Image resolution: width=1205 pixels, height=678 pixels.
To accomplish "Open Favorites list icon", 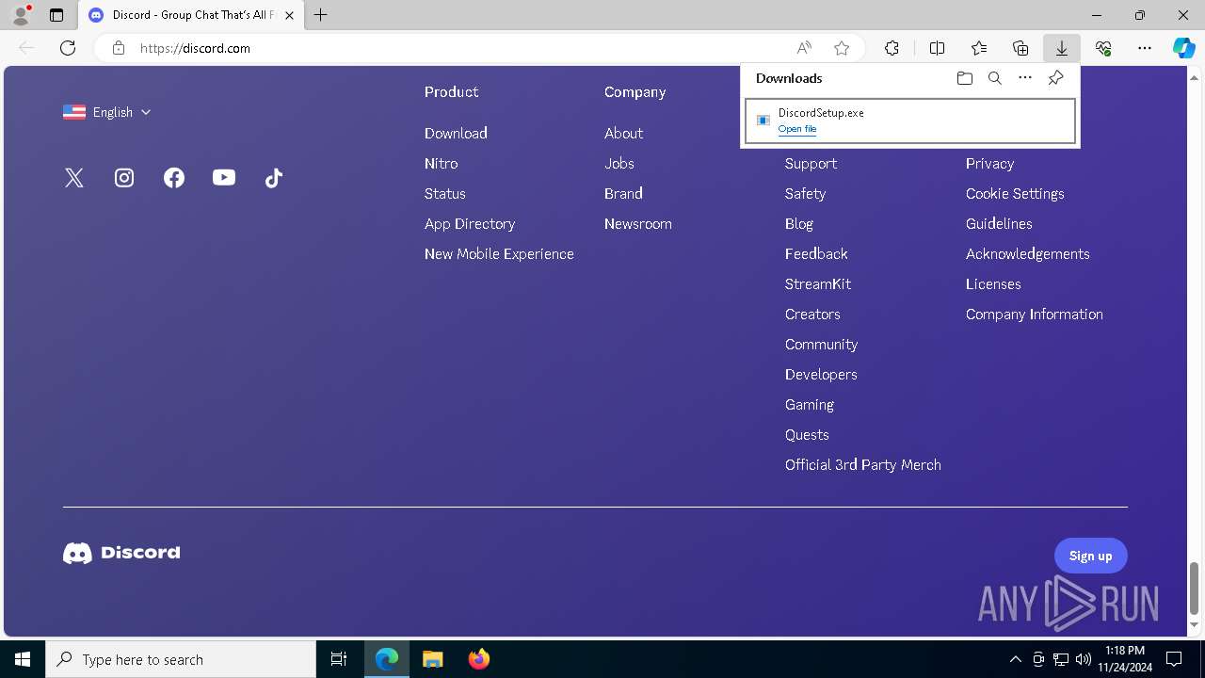I will [x=979, y=48].
